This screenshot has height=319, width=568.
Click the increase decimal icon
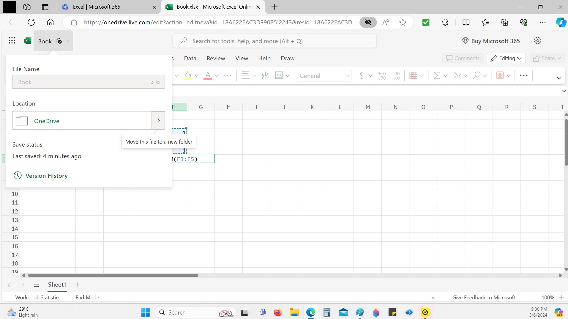[x=382, y=76]
